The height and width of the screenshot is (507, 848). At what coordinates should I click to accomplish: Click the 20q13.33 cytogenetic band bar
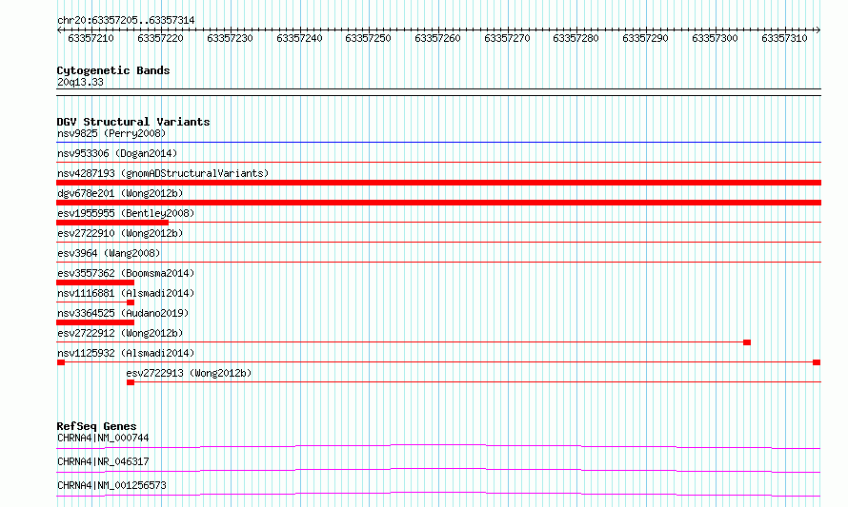point(438,92)
